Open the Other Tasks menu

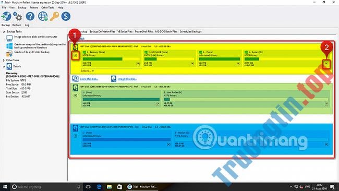[48, 8]
